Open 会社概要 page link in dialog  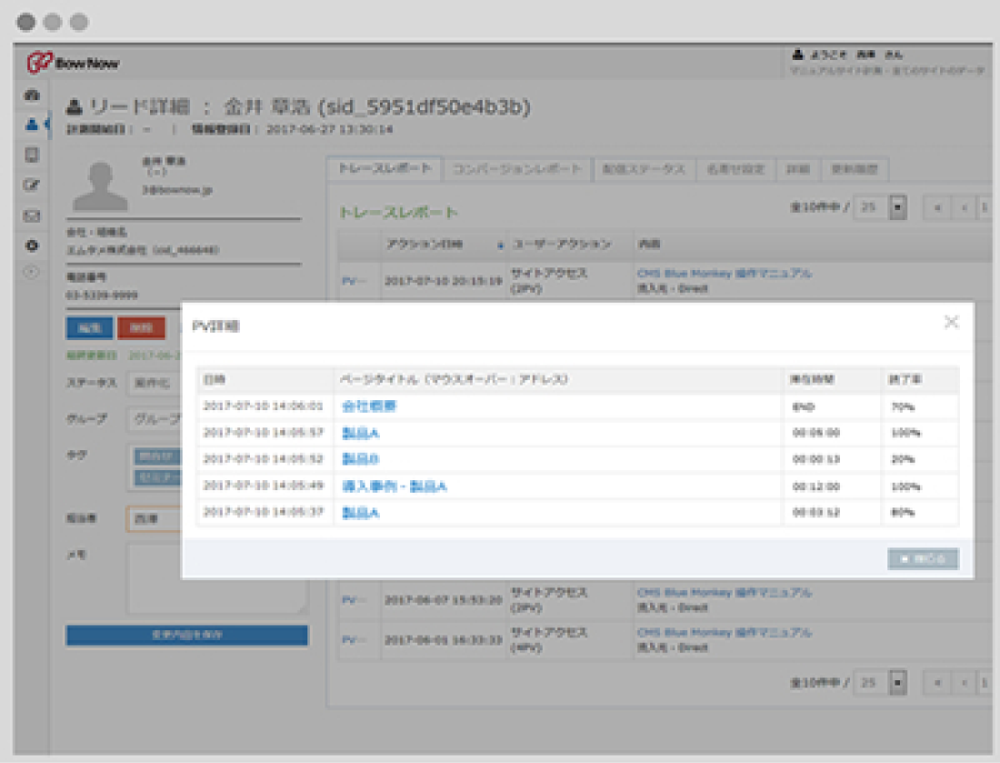coord(368,406)
